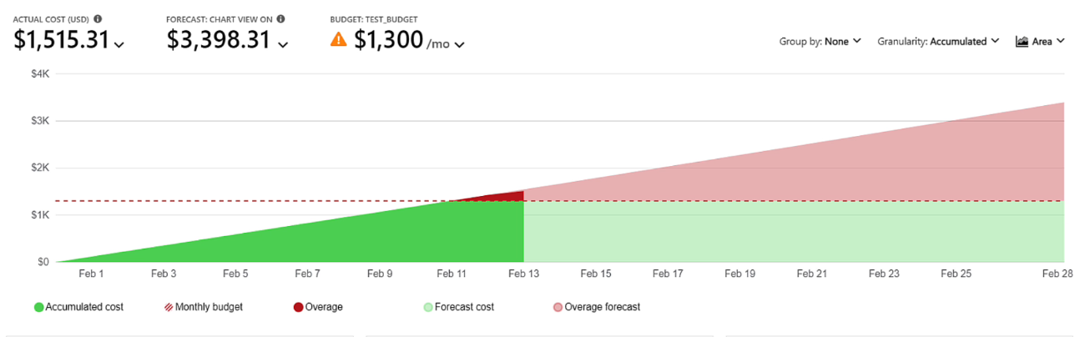Click the Feb 13 date on the axis

[524, 274]
